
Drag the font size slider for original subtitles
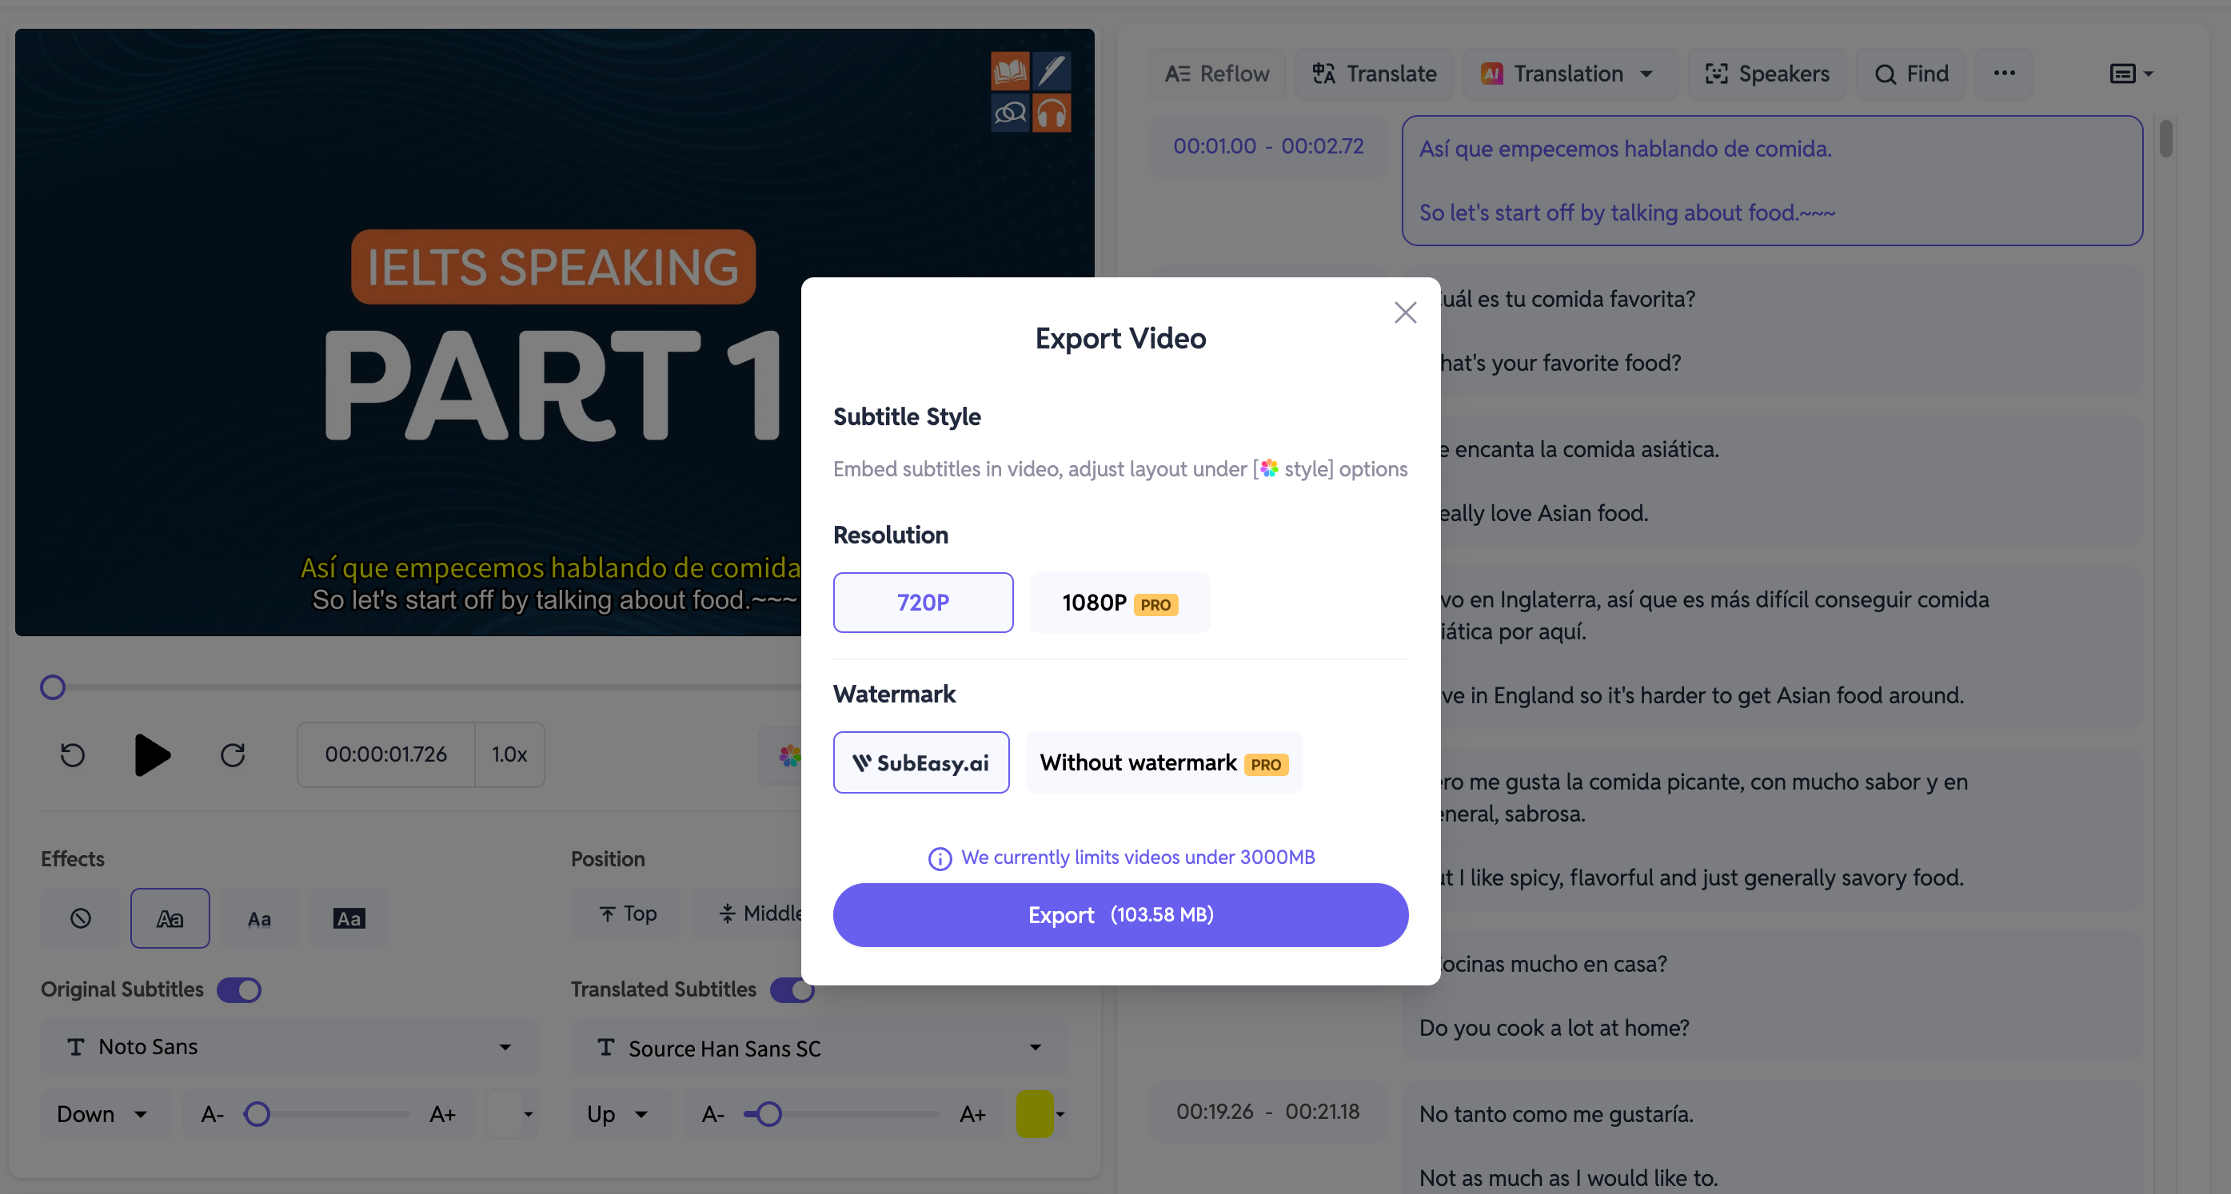point(258,1114)
